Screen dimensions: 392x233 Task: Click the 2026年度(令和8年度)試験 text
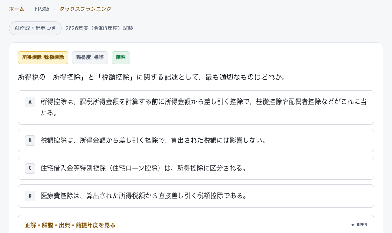[x=99, y=28]
